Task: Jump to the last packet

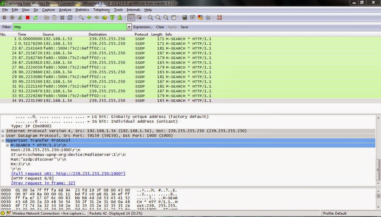Action: 119,18
